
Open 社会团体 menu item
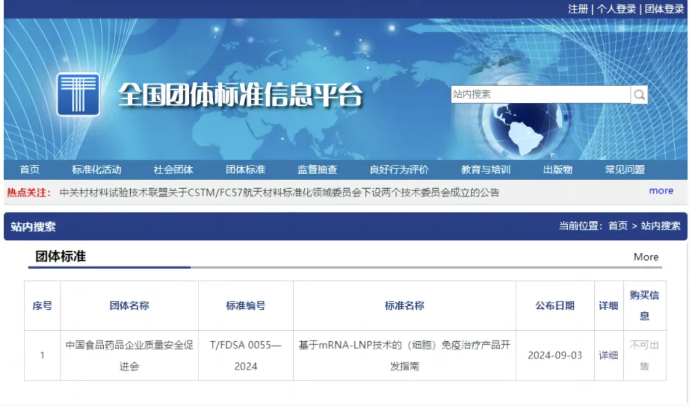(x=174, y=170)
